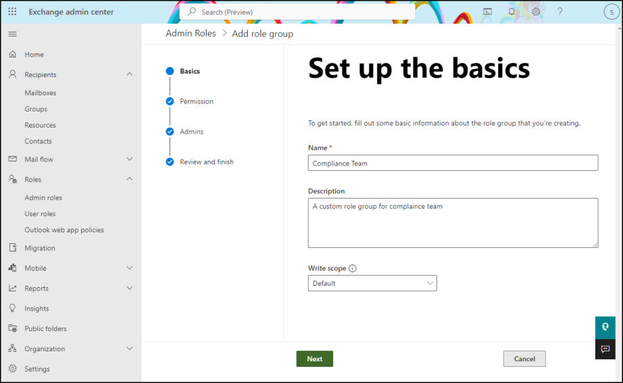Open Cloud Shell icon in header
623x383 pixels.
click(x=487, y=11)
